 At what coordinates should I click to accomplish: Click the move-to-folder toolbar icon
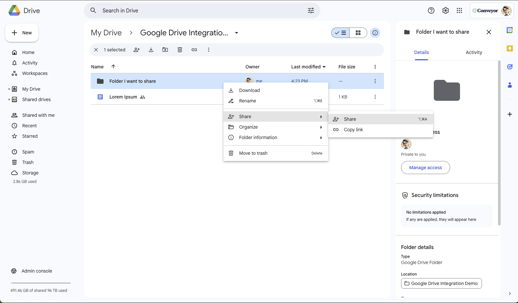[165, 50]
